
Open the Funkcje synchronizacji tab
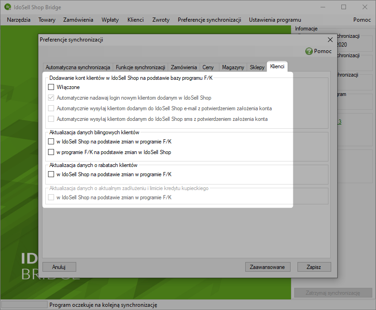tap(140, 67)
